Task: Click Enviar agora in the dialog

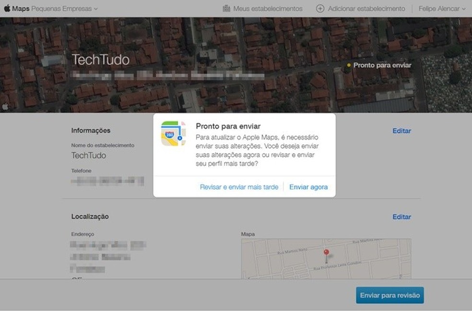Action: coord(308,187)
